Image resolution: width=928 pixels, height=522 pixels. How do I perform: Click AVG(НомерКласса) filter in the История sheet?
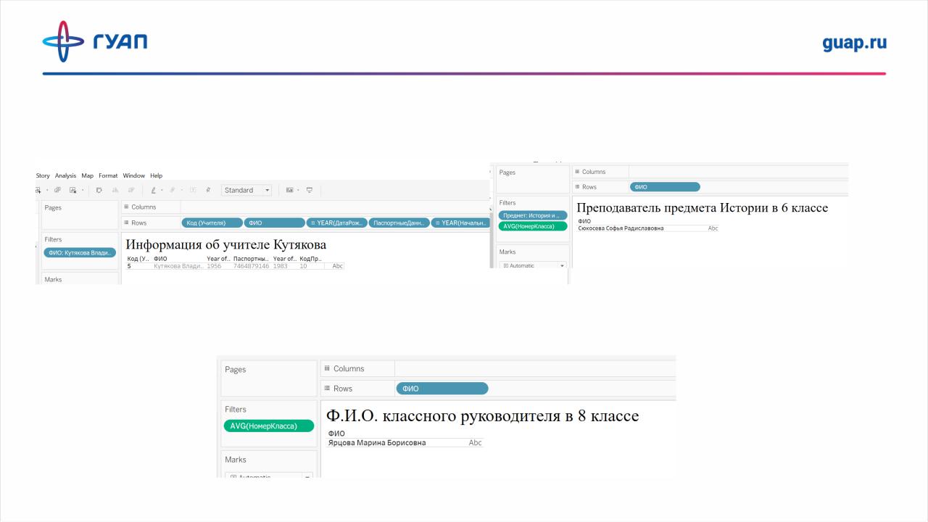(533, 226)
